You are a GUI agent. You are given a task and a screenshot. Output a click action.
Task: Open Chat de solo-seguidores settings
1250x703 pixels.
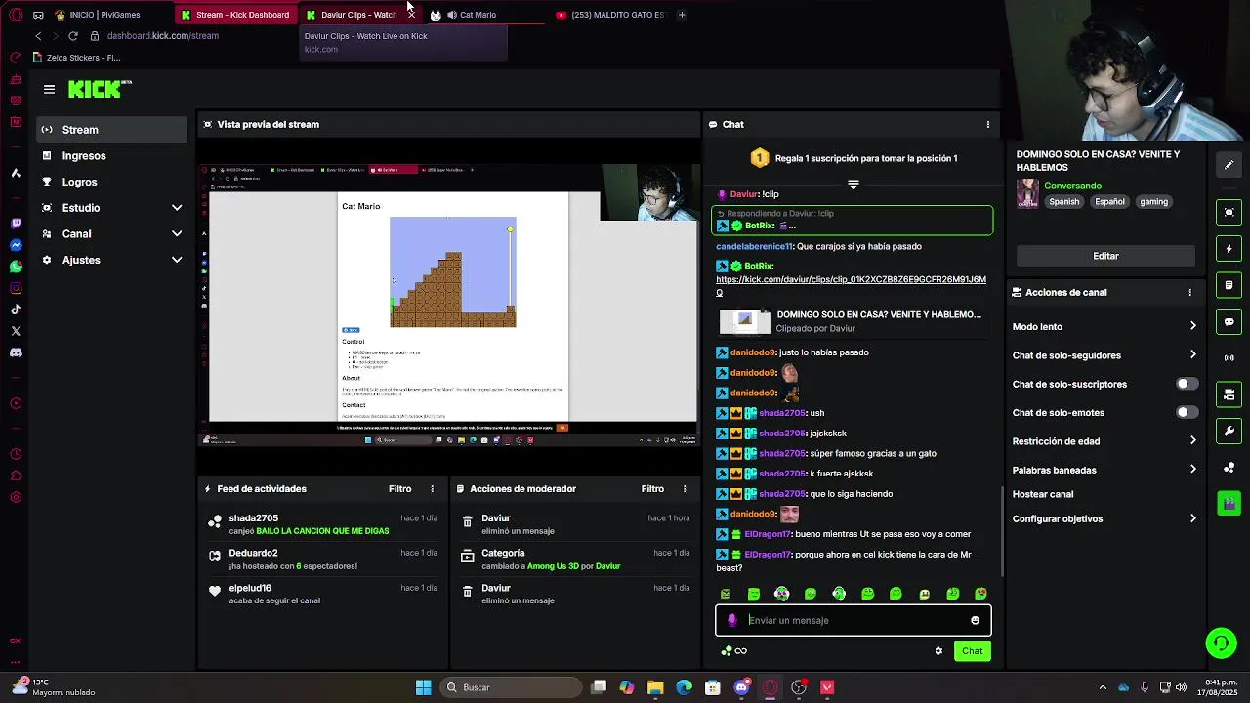(1104, 355)
